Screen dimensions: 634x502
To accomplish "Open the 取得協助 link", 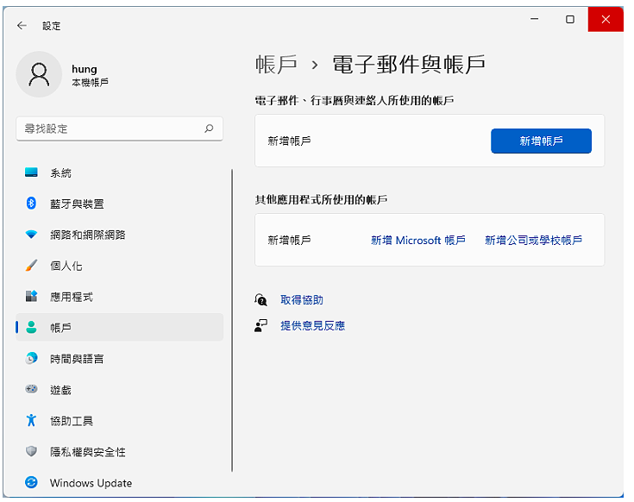I will (302, 300).
